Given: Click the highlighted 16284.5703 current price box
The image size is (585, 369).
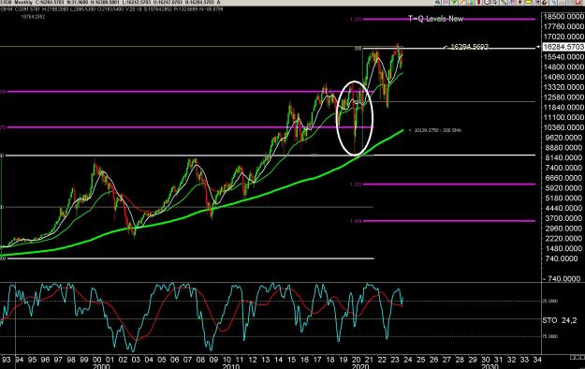Looking at the screenshot, I should (563, 47).
